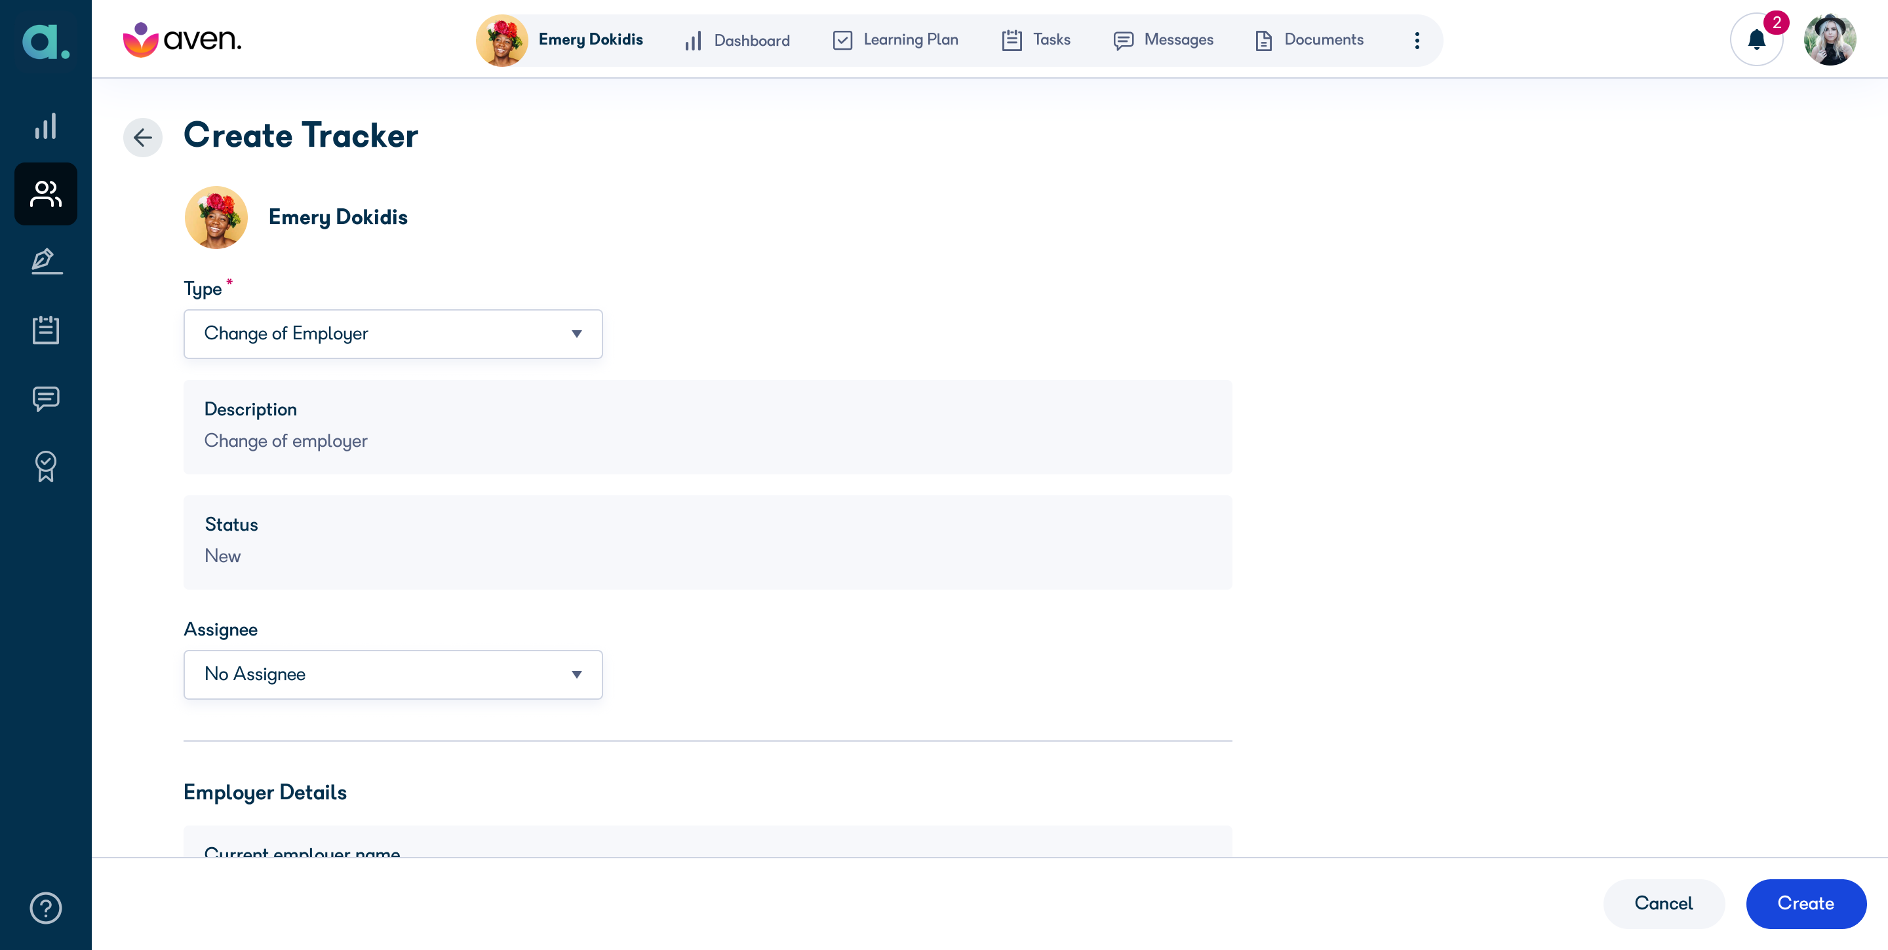The width and height of the screenshot is (1888, 950).
Task: Click Emery Dokidis avatar in top navigation
Action: click(x=502, y=40)
